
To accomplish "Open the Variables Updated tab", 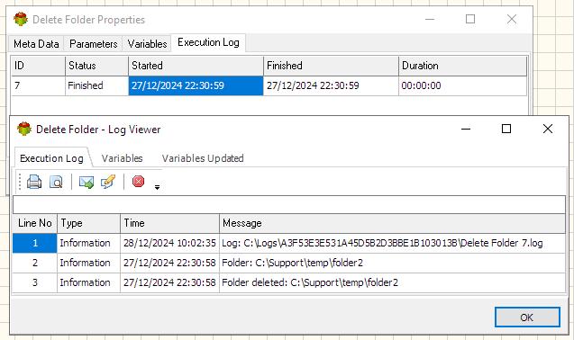I will tap(203, 158).
